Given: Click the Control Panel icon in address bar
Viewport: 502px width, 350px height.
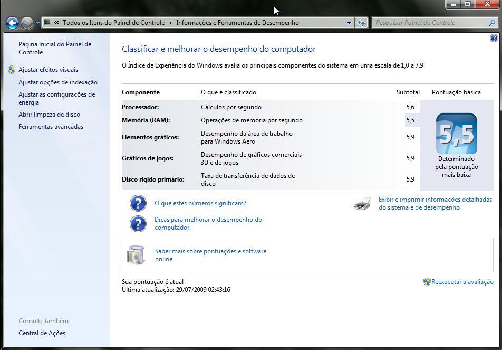Looking at the screenshot, I should [47, 22].
